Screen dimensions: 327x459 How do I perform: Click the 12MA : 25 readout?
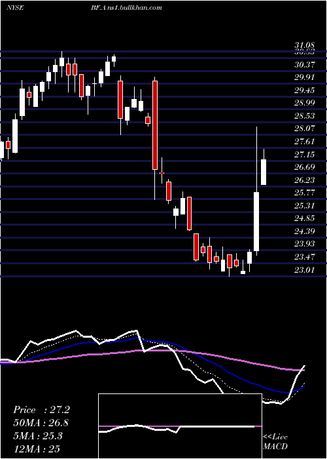(37, 449)
